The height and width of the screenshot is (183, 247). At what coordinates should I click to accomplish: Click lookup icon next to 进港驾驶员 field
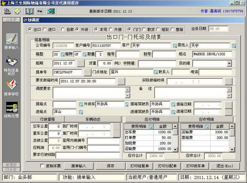pyautogui.click(x=173, y=112)
